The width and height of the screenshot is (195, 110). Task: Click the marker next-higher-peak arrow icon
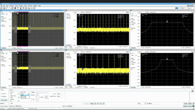coord(104,104)
